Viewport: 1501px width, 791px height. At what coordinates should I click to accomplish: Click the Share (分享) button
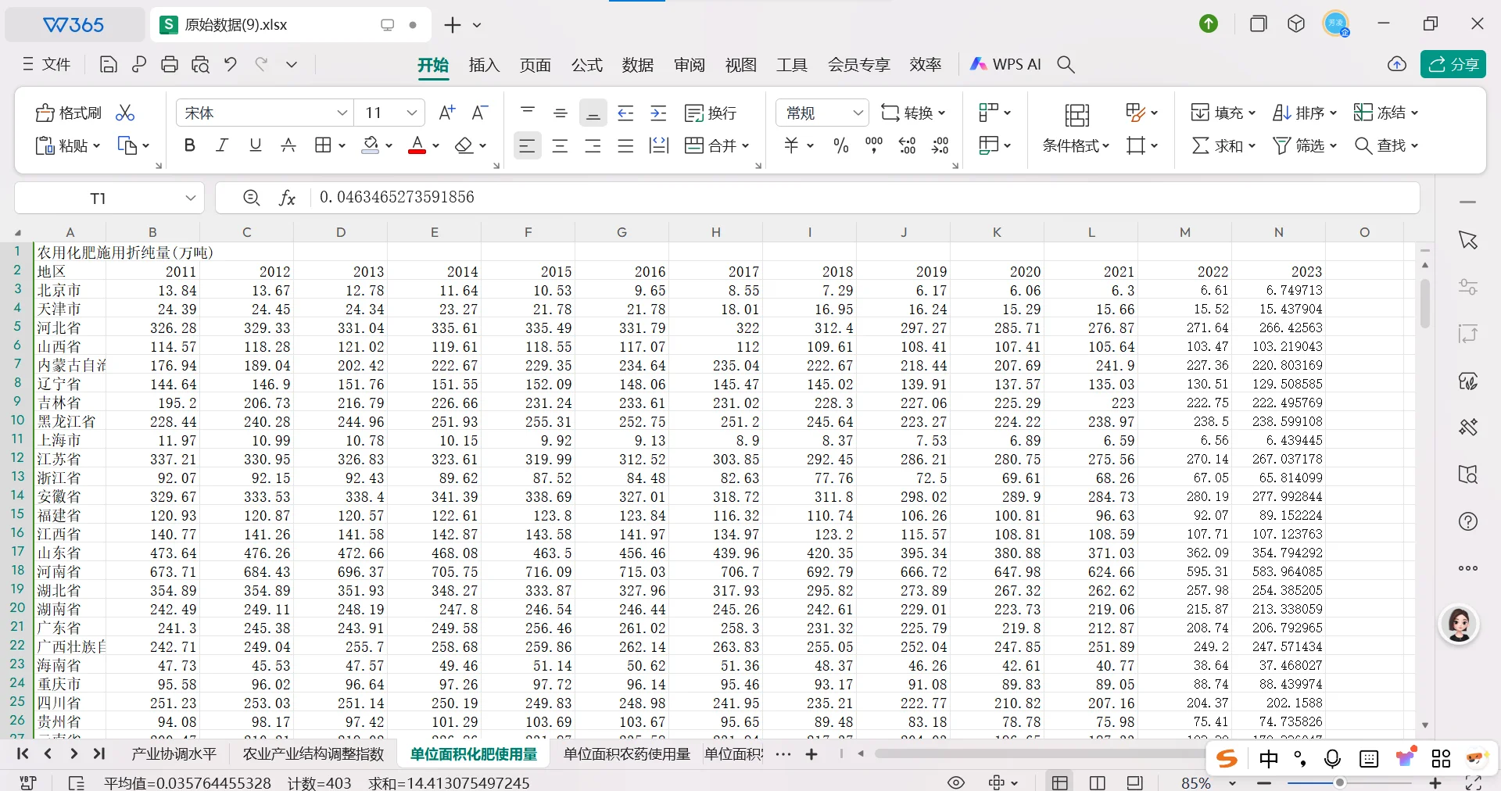1453,65
